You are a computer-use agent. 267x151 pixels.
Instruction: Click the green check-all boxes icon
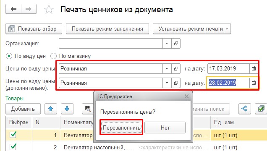pyautogui.click(x=261, y=109)
